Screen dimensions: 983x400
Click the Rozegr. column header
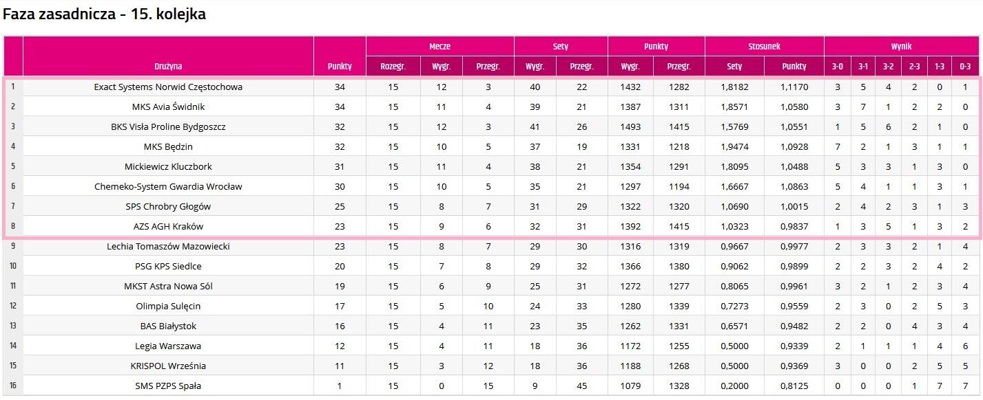(x=393, y=67)
